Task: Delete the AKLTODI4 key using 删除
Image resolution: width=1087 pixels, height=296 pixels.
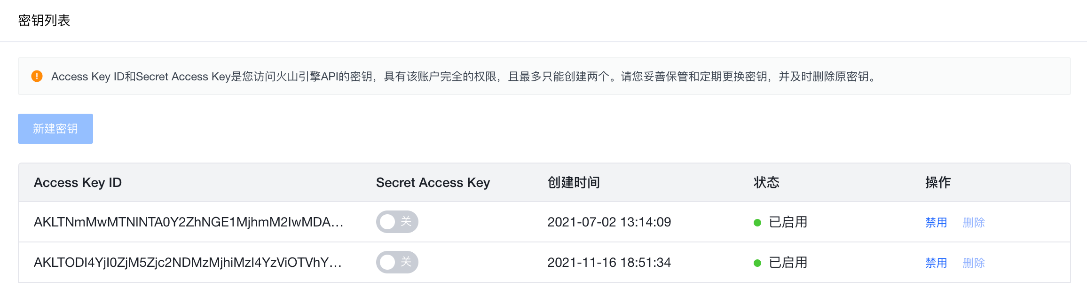Action: pos(973,263)
